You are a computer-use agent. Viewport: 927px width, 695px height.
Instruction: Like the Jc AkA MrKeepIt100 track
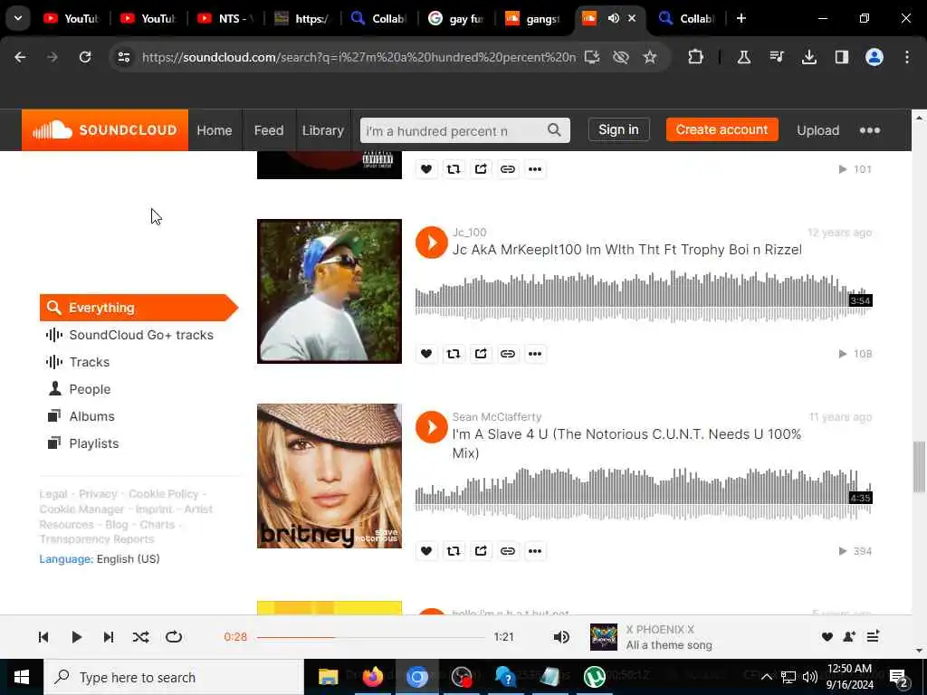(426, 354)
